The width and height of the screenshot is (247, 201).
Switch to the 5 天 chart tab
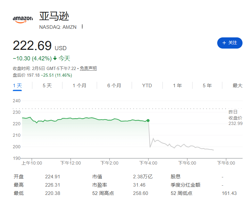(x=47, y=85)
